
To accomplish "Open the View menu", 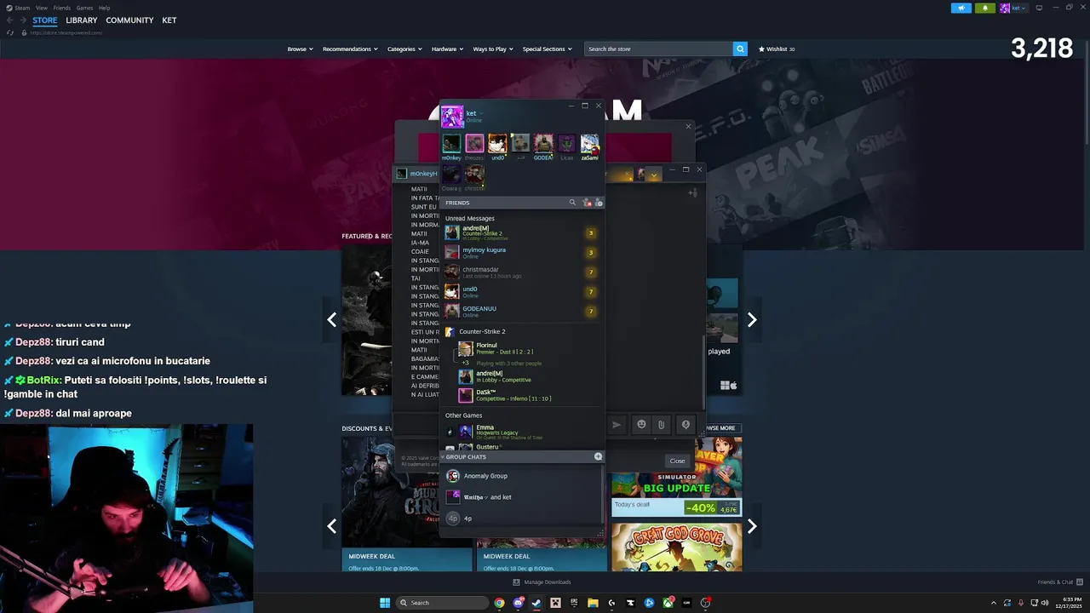I will 41,8.
